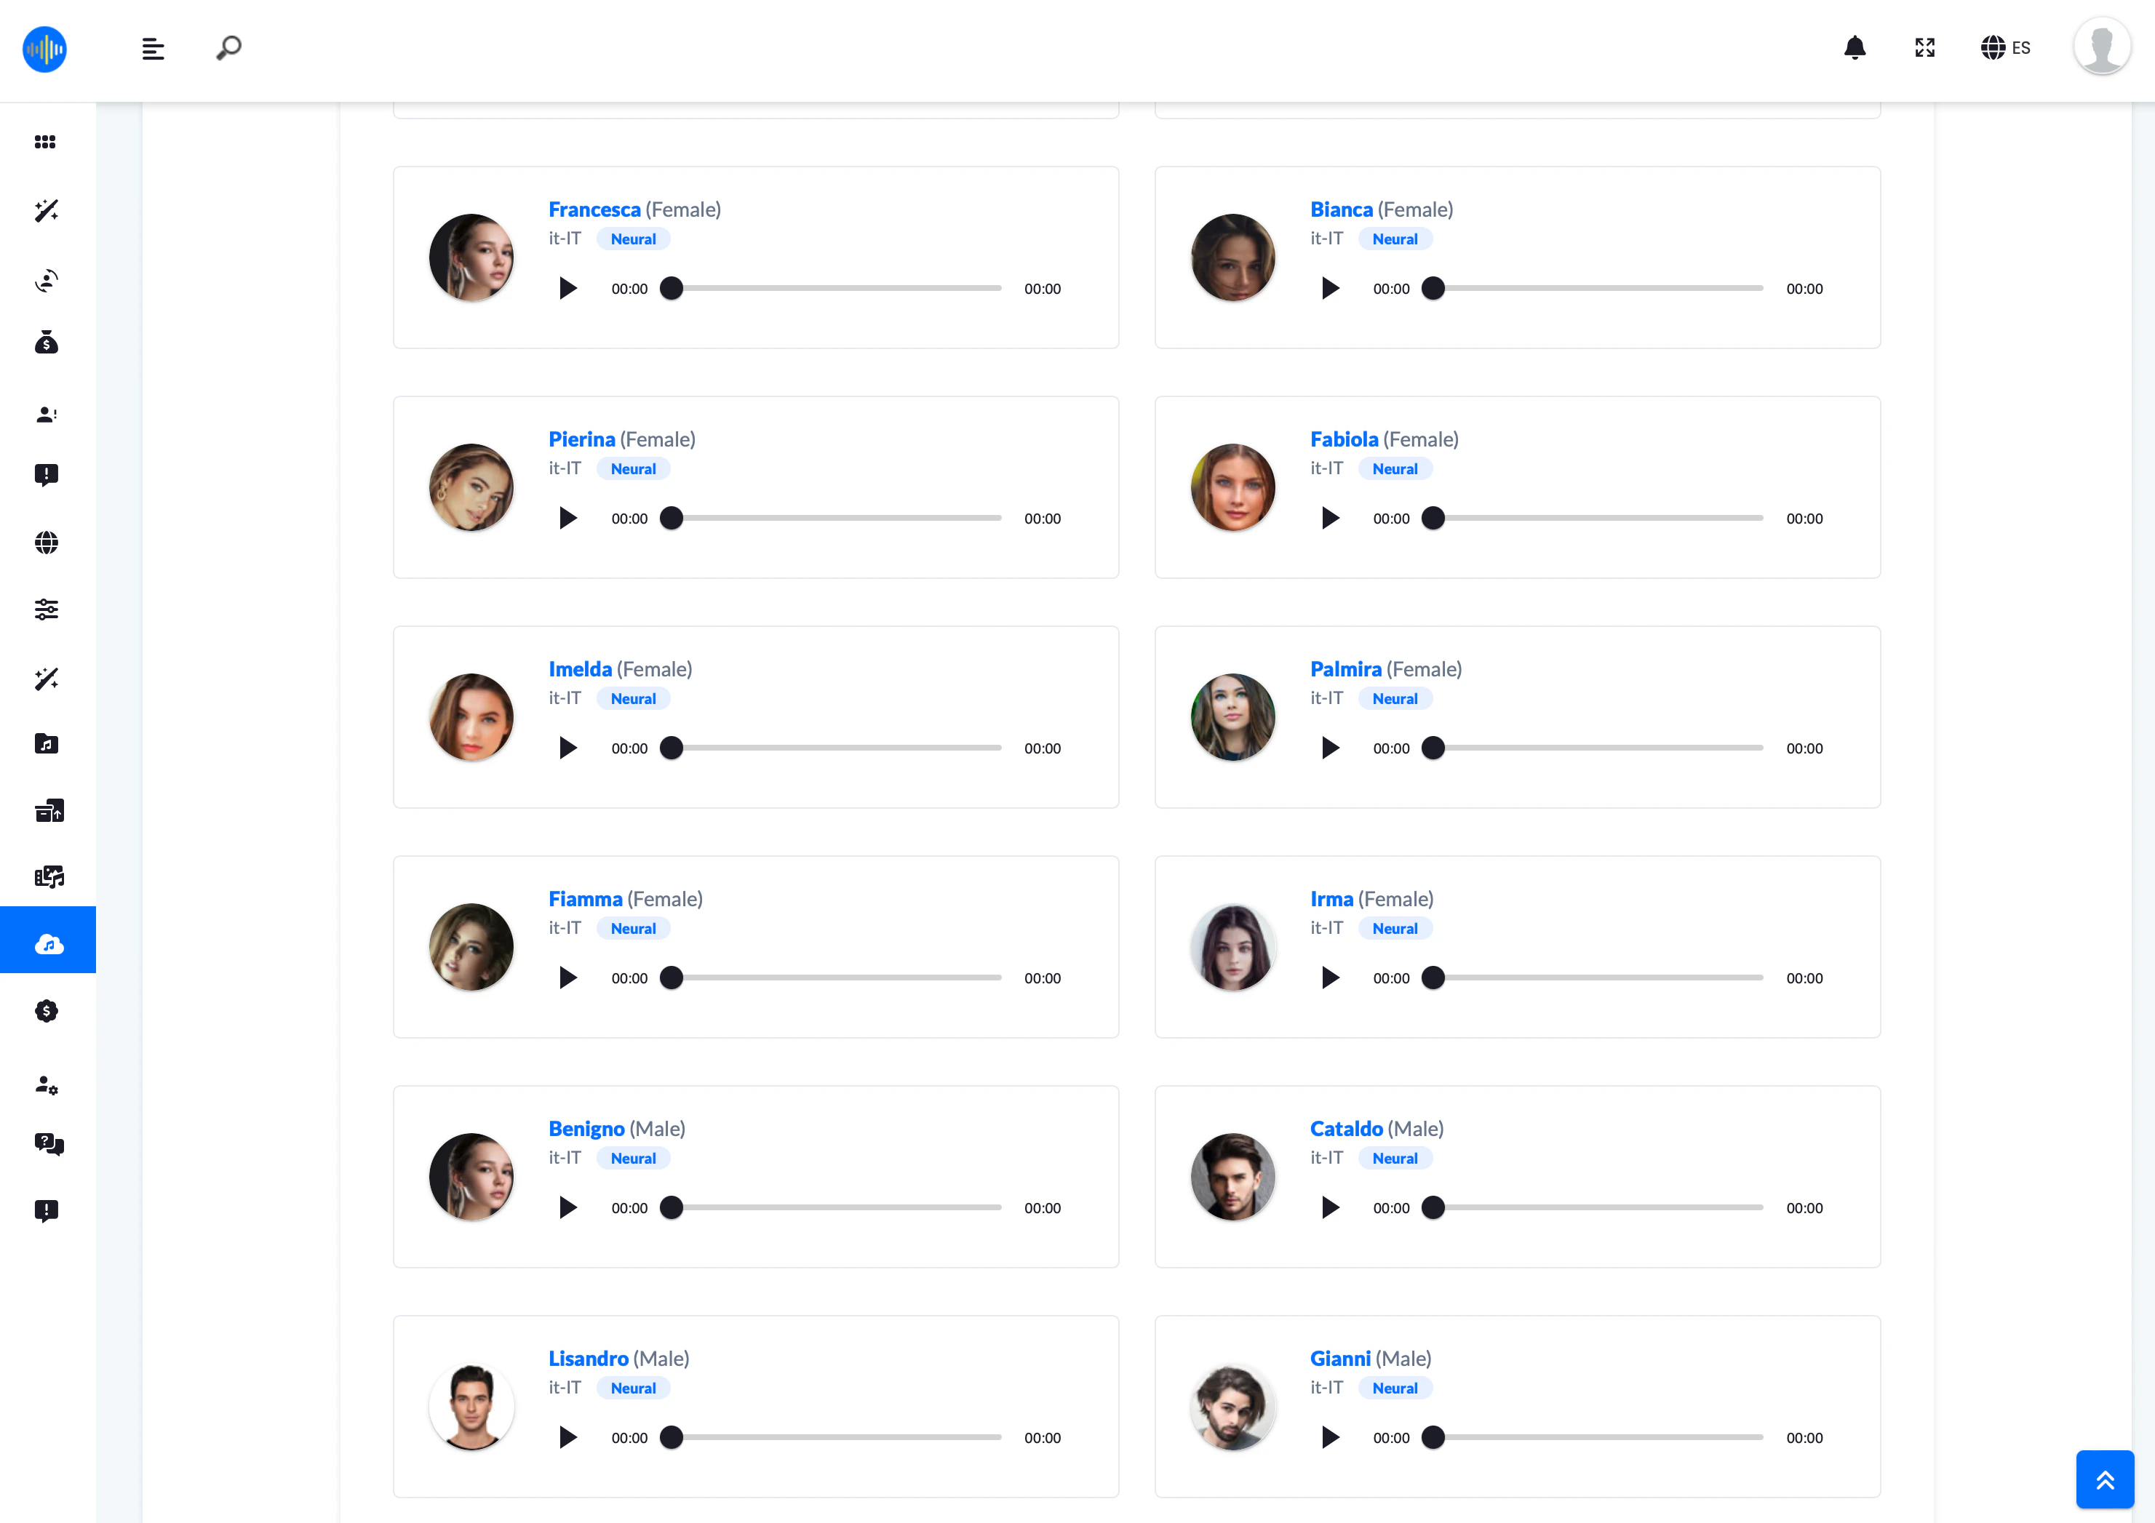Open the sliders settings sidebar icon
The width and height of the screenshot is (2155, 1523).
coord(46,610)
